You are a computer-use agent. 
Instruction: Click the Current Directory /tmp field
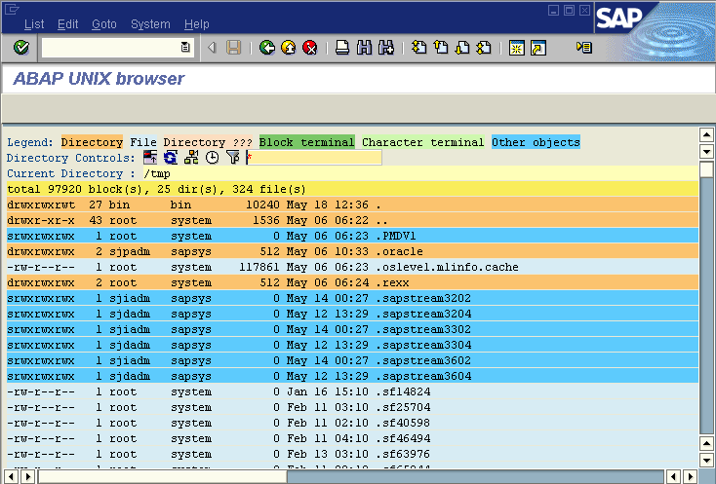pyautogui.click(x=420, y=173)
